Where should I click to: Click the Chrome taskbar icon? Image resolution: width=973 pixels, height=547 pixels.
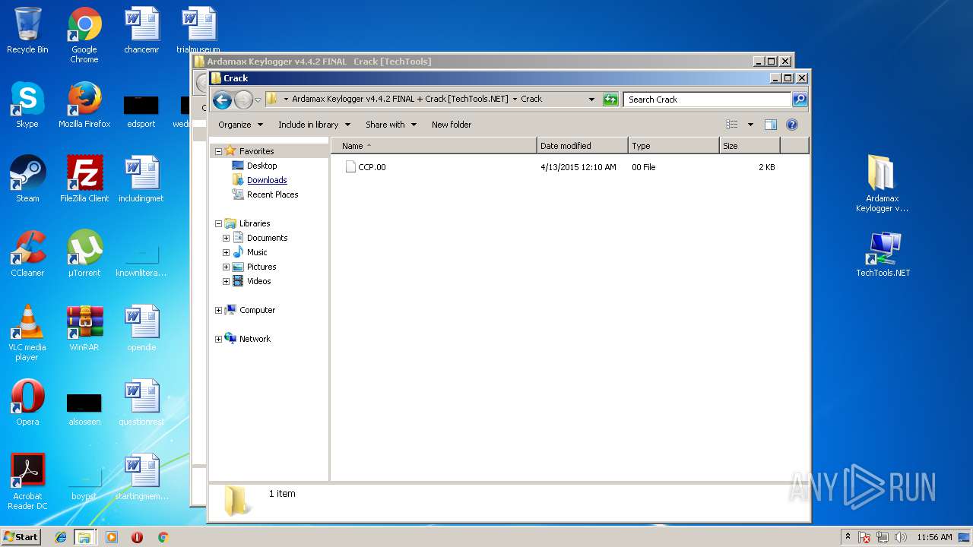point(163,537)
